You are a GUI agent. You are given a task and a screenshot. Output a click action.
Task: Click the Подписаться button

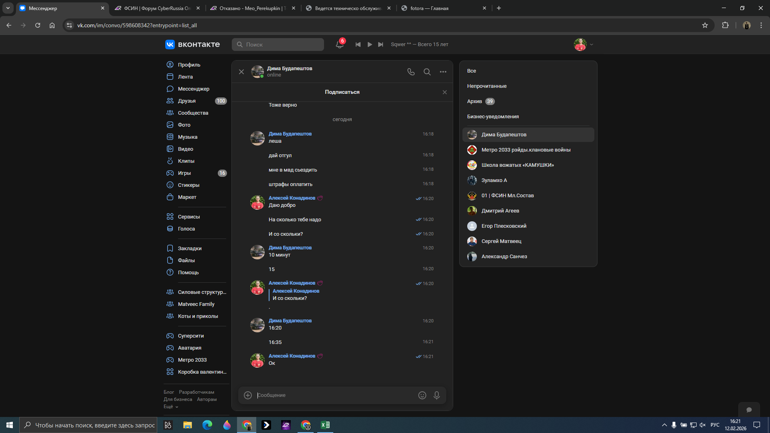pos(342,92)
